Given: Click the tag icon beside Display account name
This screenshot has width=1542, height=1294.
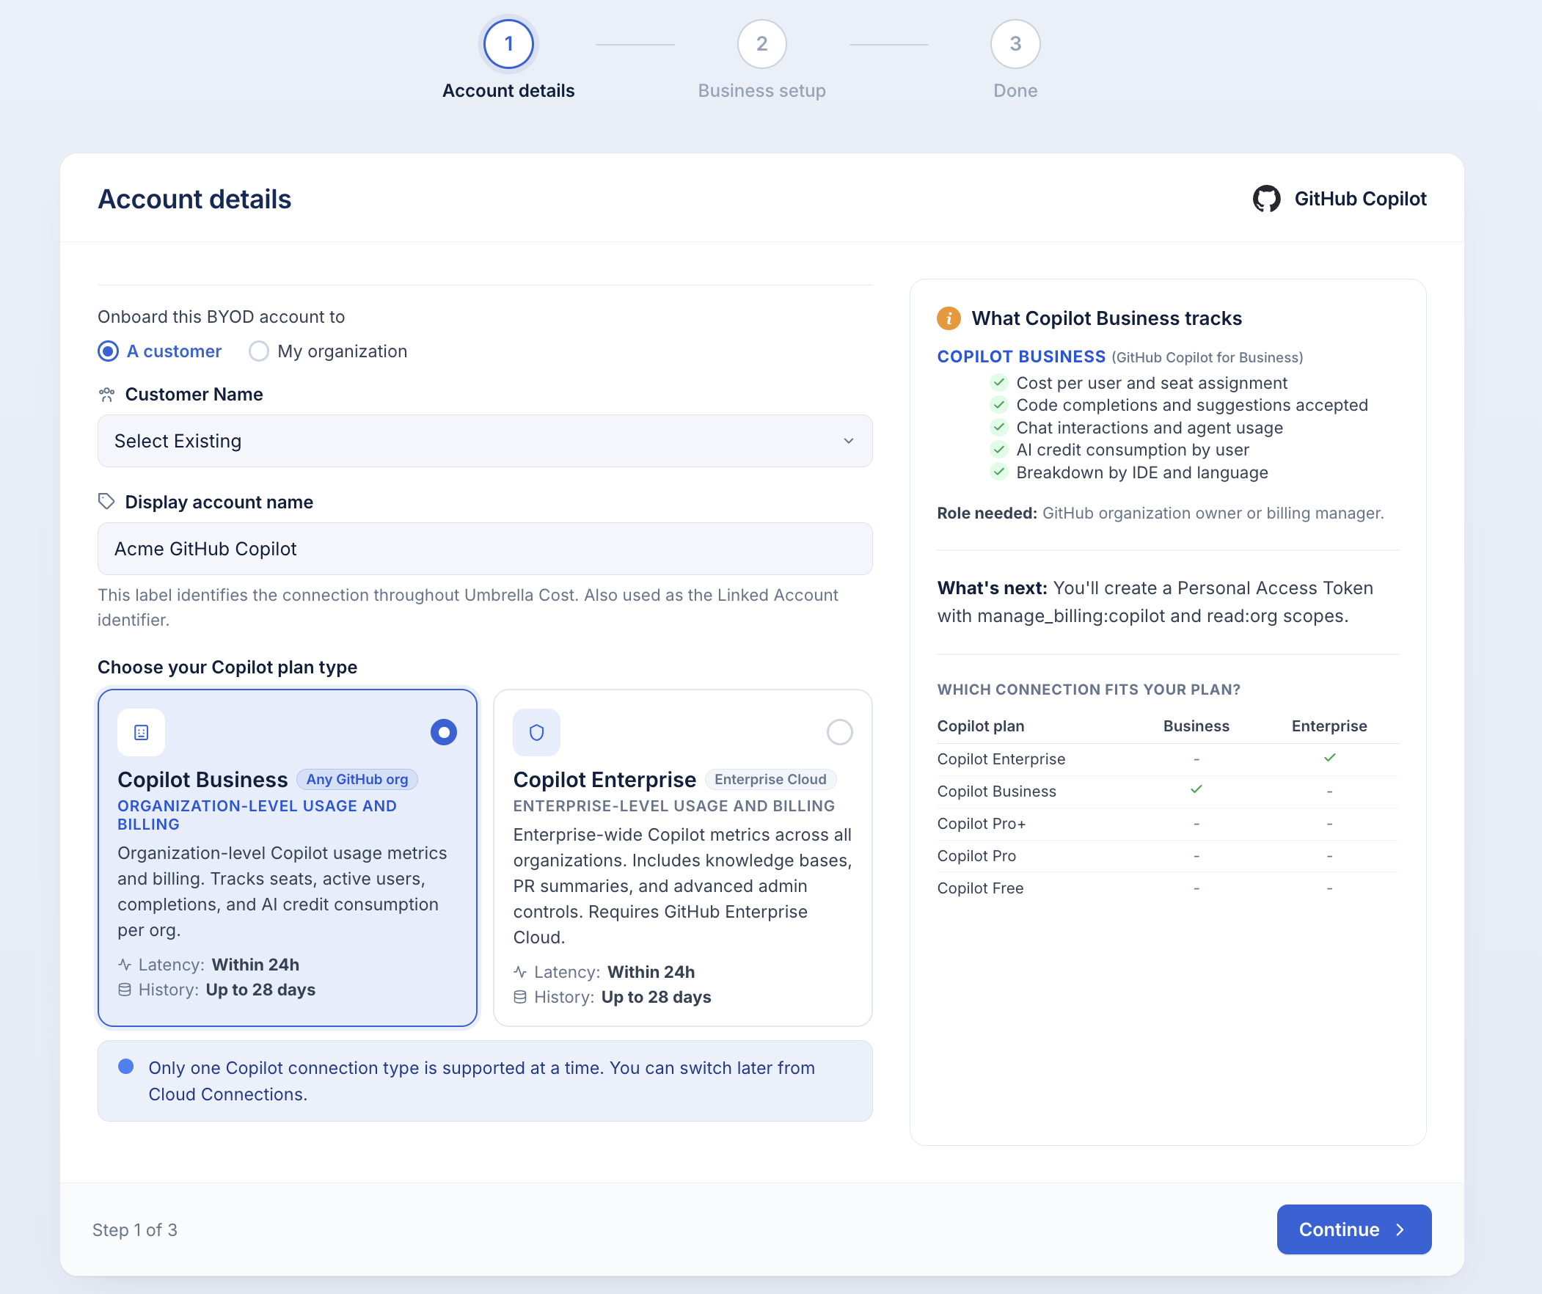Looking at the screenshot, I should coord(106,502).
